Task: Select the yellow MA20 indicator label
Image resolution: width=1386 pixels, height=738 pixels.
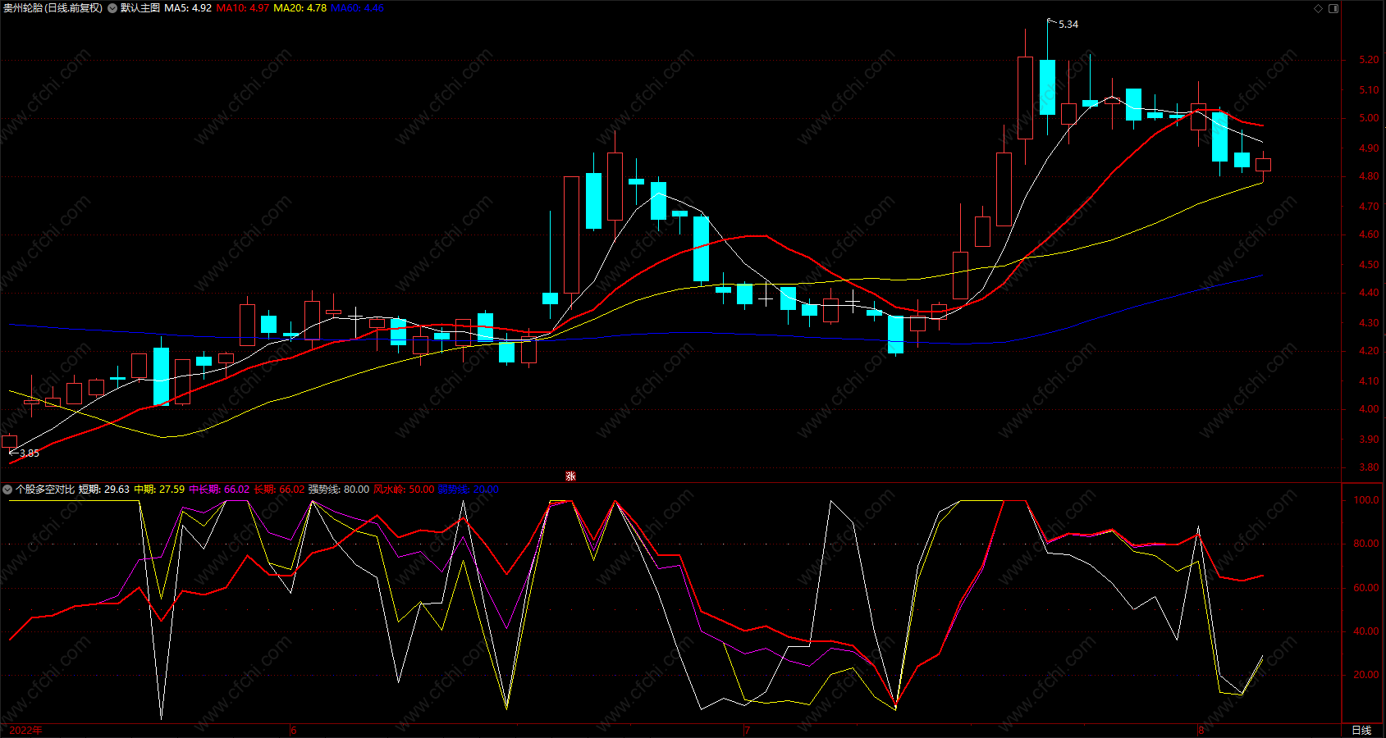Action: coord(300,8)
